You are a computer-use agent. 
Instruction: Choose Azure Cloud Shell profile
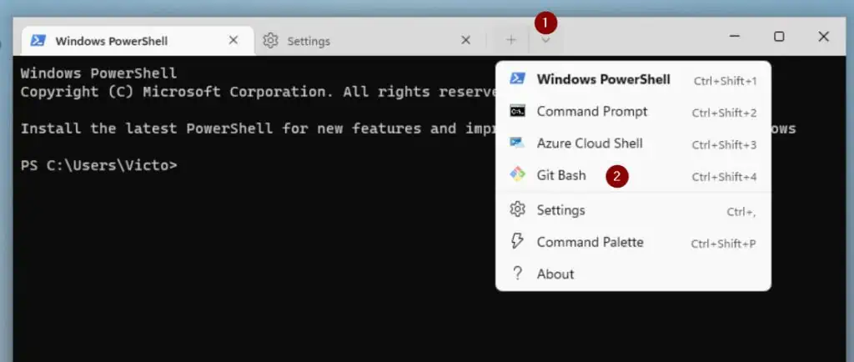[x=633, y=143]
